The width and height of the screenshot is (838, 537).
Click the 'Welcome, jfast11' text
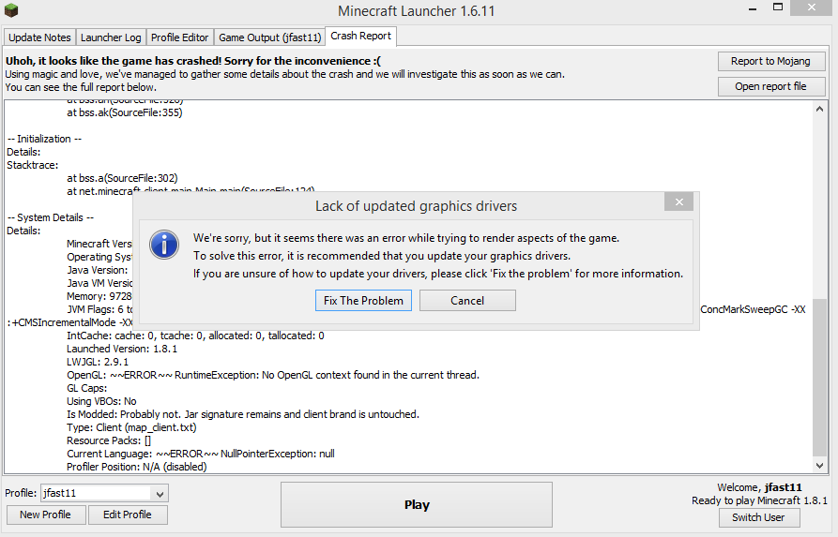point(759,487)
